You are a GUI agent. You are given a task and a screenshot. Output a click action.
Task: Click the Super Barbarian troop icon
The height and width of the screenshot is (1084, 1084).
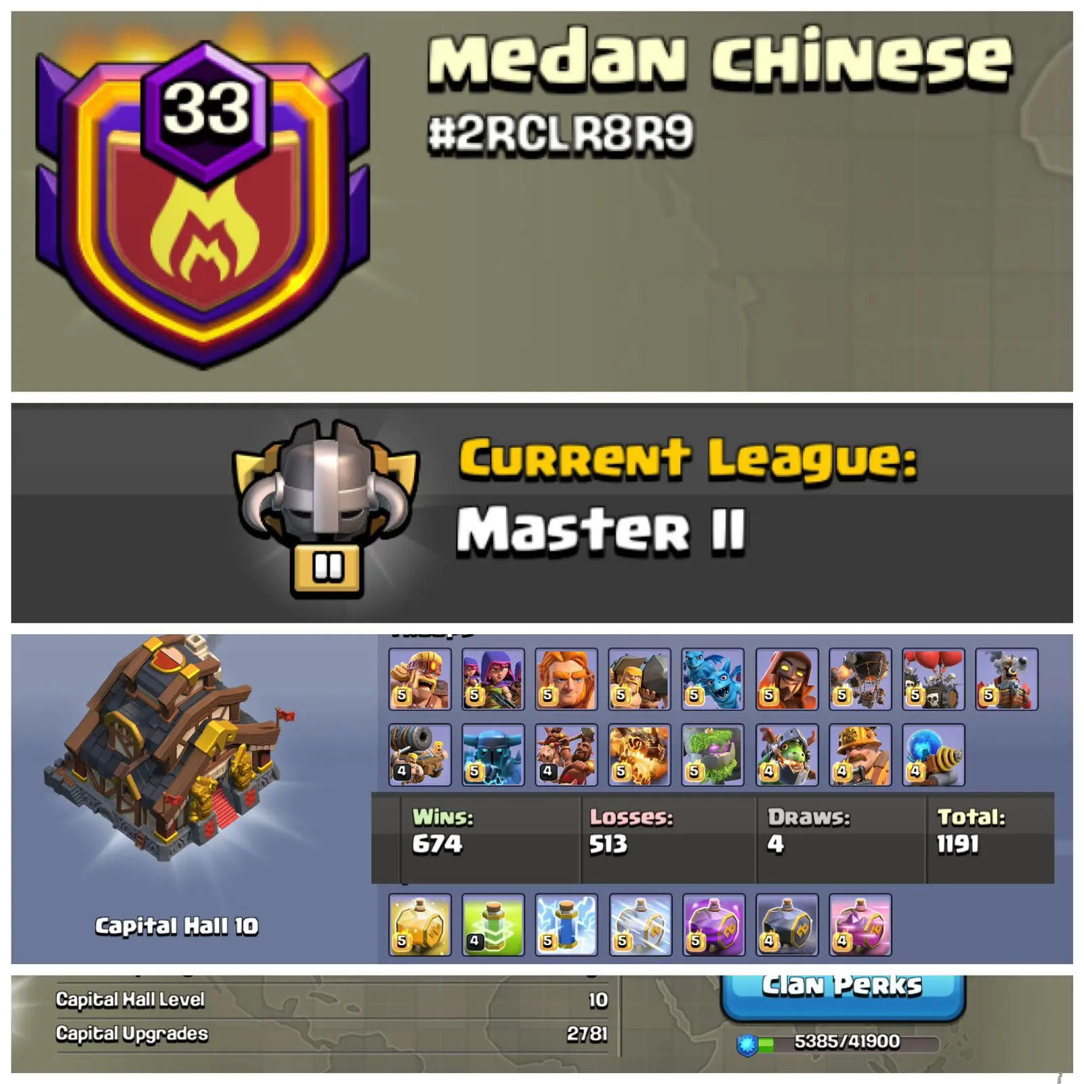pos(420,679)
